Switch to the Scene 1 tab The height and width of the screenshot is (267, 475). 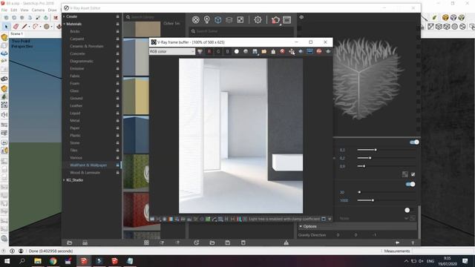click(16, 33)
